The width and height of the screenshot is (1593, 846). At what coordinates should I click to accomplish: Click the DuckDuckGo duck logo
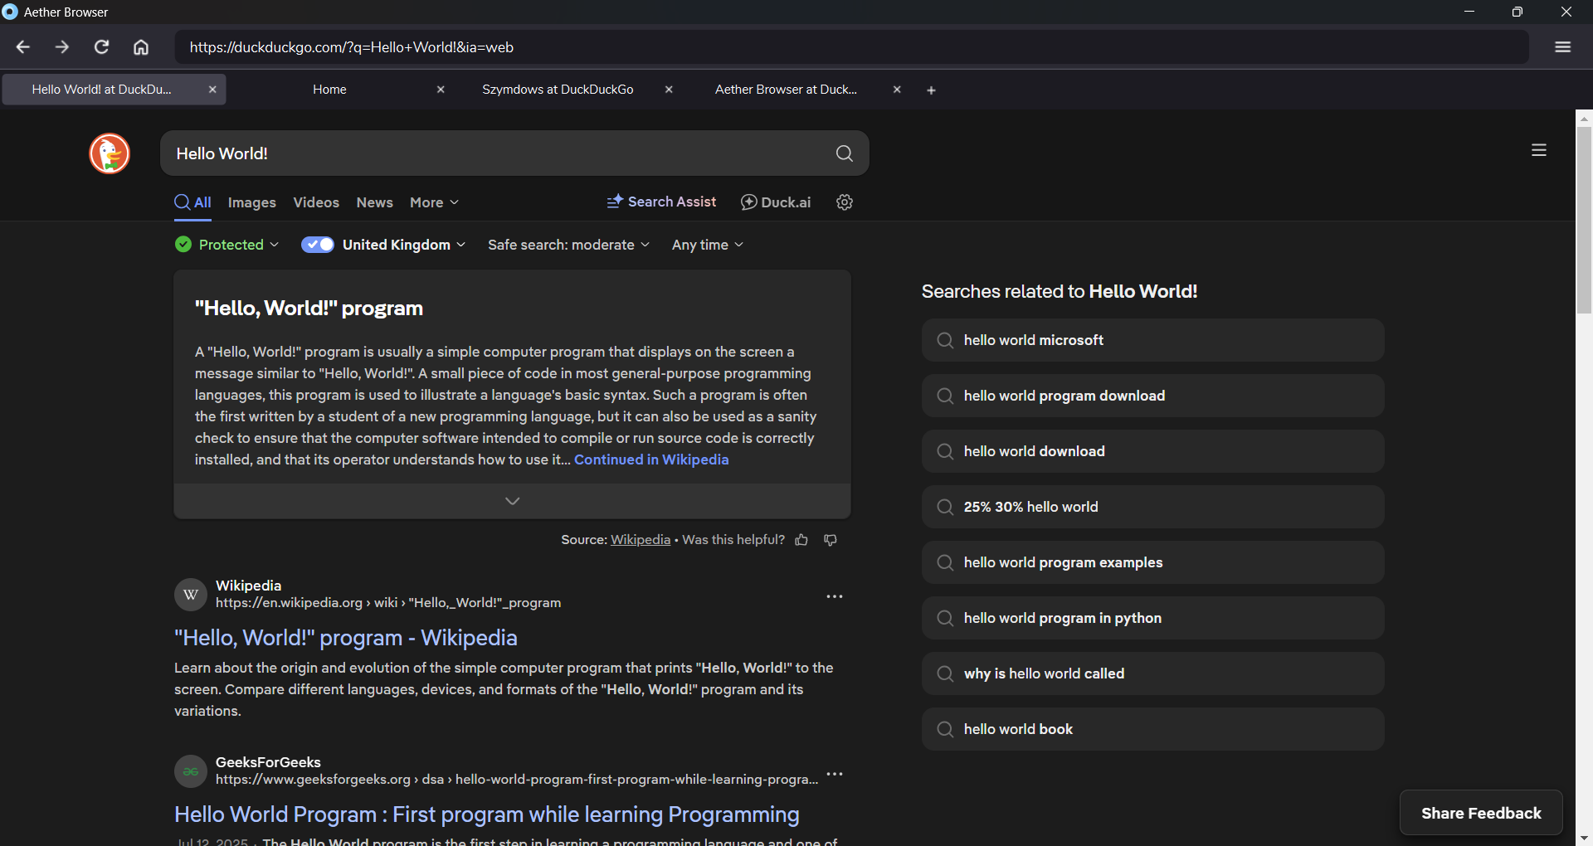coord(110,153)
